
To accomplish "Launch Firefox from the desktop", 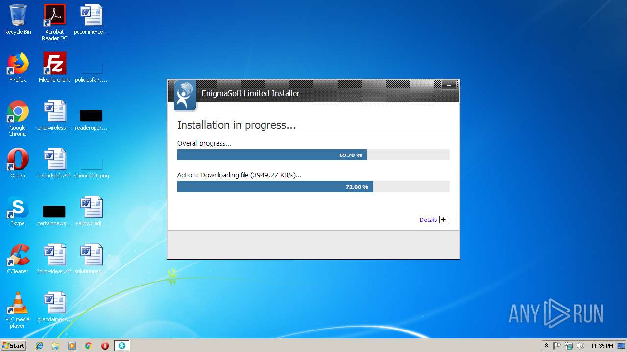I will tap(18, 67).
